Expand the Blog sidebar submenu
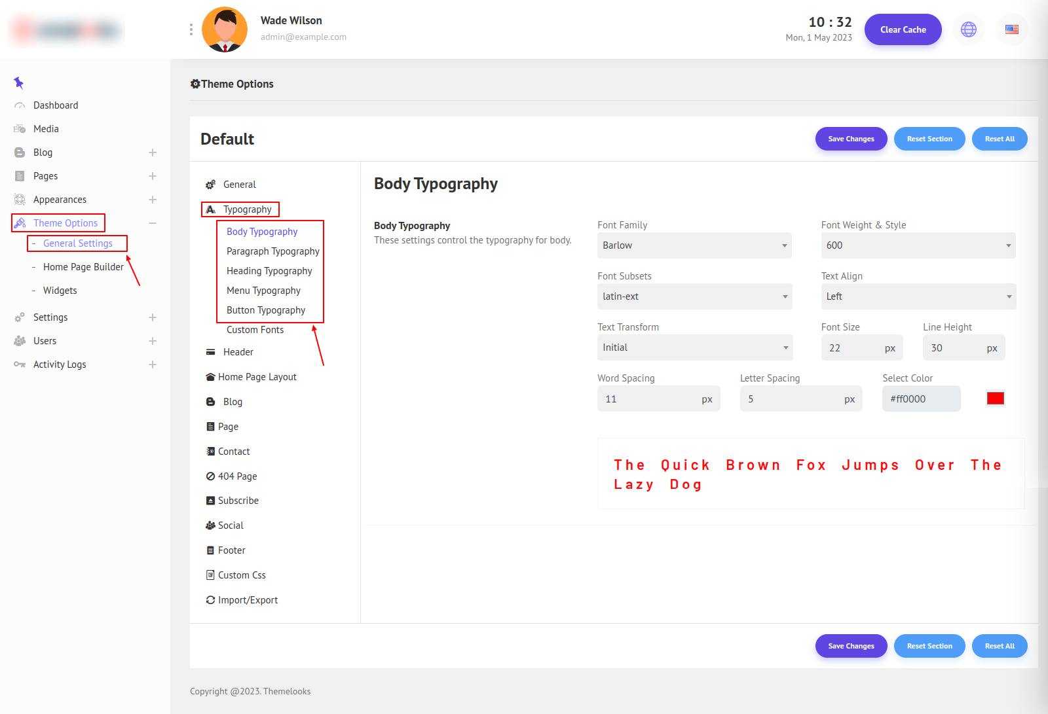 [153, 152]
